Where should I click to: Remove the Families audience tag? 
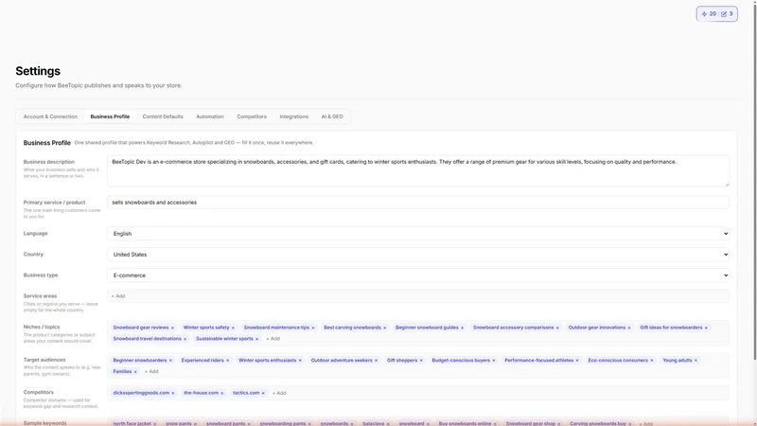tap(135, 372)
